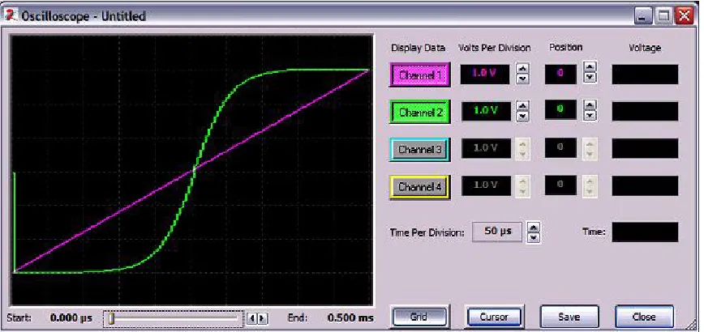This screenshot has height=332, width=704.
Task: Maximize the Oscilloscope window
Action: click(x=664, y=17)
